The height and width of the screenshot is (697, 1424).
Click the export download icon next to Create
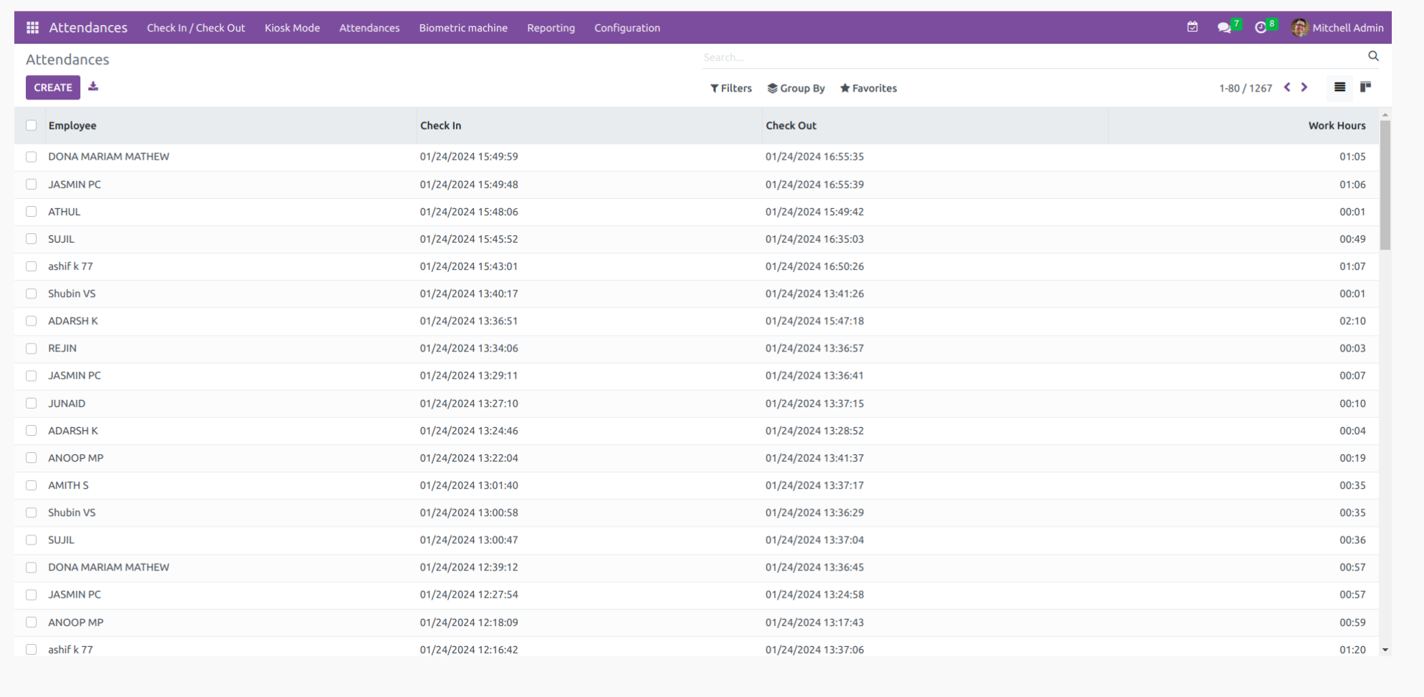pyautogui.click(x=93, y=87)
